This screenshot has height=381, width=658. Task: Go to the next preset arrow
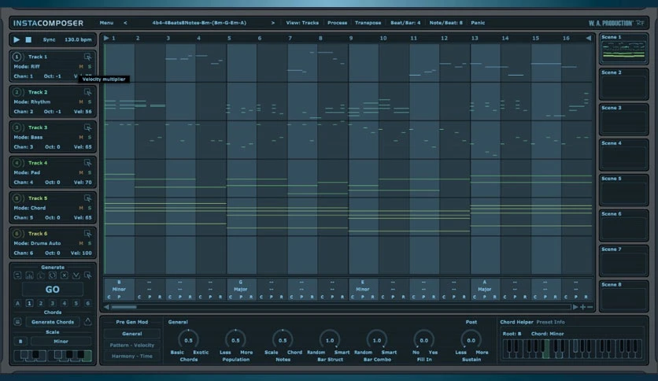pyautogui.click(x=273, y=23)
